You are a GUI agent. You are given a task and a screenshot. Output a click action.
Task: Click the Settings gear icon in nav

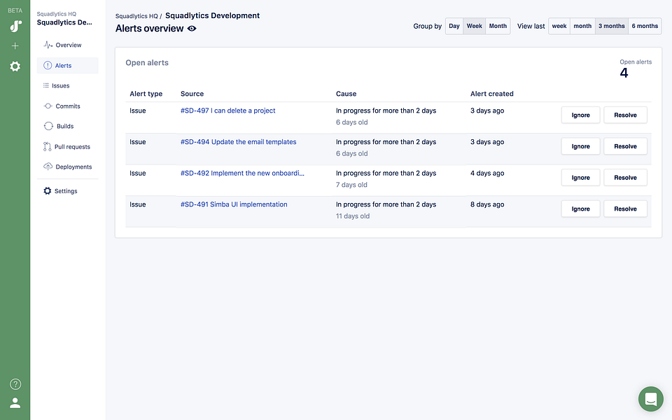point(47,190)
